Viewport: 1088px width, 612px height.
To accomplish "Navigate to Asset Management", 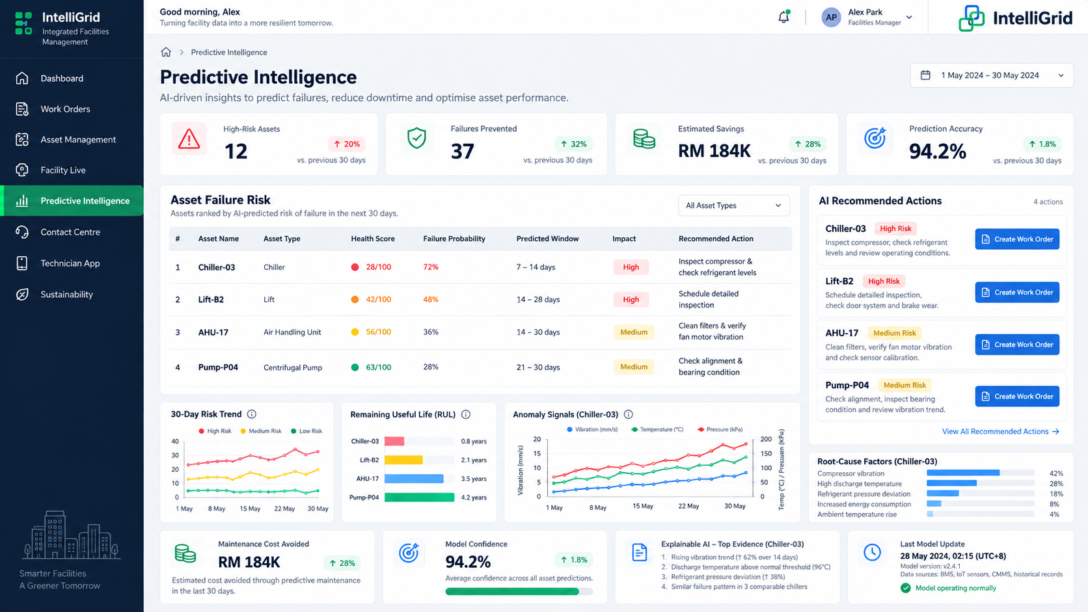I will 72,139.
